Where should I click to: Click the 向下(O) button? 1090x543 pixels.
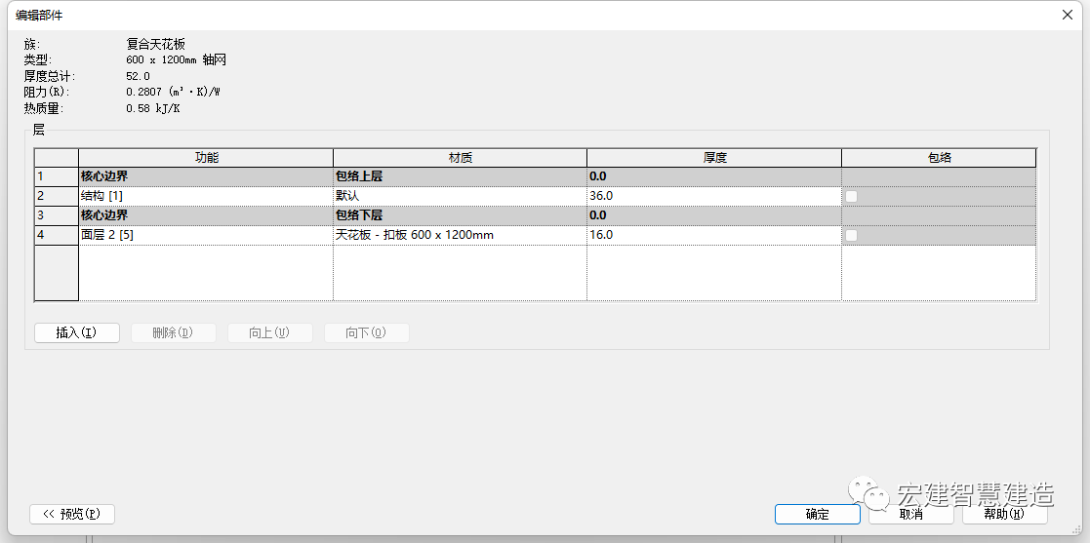[x=366, y=332]
